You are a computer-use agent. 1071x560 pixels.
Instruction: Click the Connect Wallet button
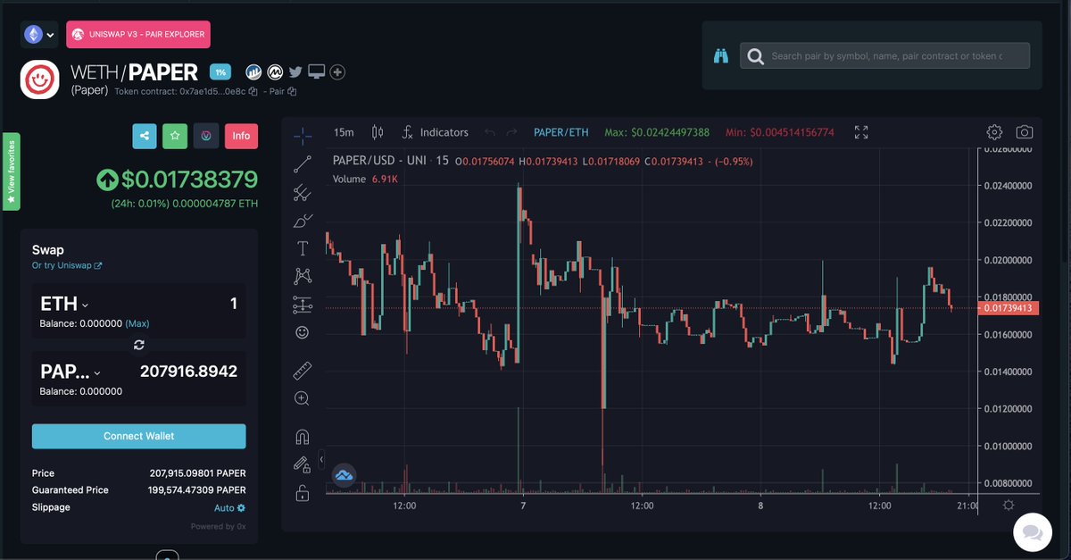click(x=138, y=436)
